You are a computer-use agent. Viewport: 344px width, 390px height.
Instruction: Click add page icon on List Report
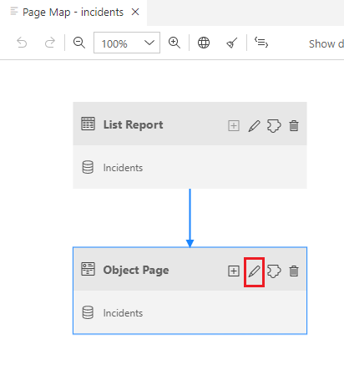(234, 126)
